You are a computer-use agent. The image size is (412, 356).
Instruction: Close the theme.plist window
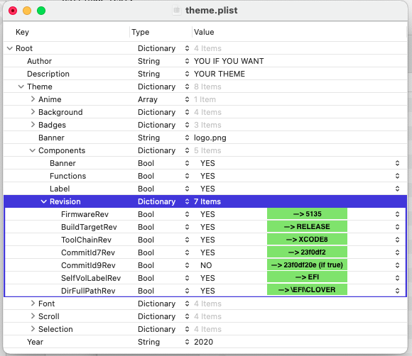13,11
